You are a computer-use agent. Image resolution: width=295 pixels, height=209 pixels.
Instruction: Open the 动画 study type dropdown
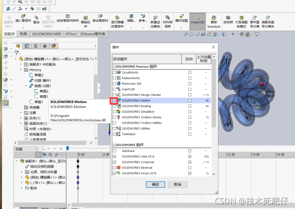[26, 149]
